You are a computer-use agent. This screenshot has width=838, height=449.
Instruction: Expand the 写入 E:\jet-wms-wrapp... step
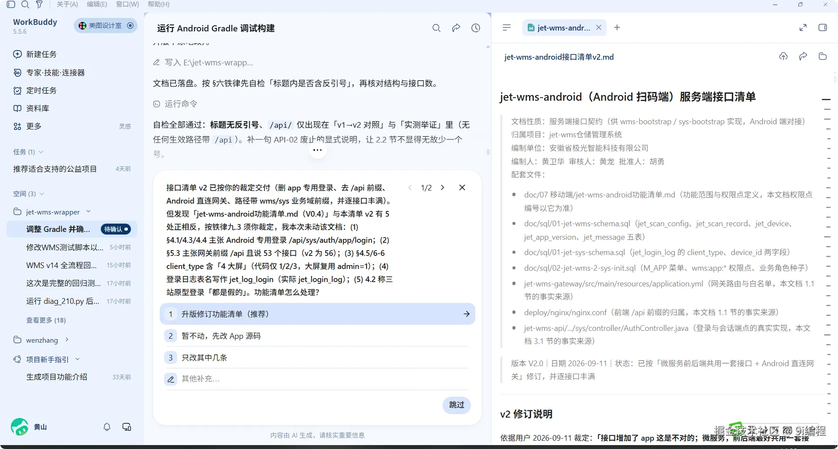(203, 62)
